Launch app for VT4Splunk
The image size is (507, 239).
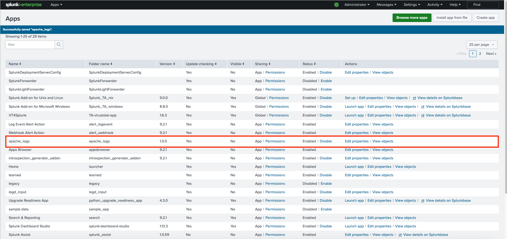pyautogui.click(x=354, y=115)
